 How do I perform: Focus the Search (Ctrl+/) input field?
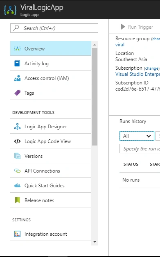click(54, 28)
